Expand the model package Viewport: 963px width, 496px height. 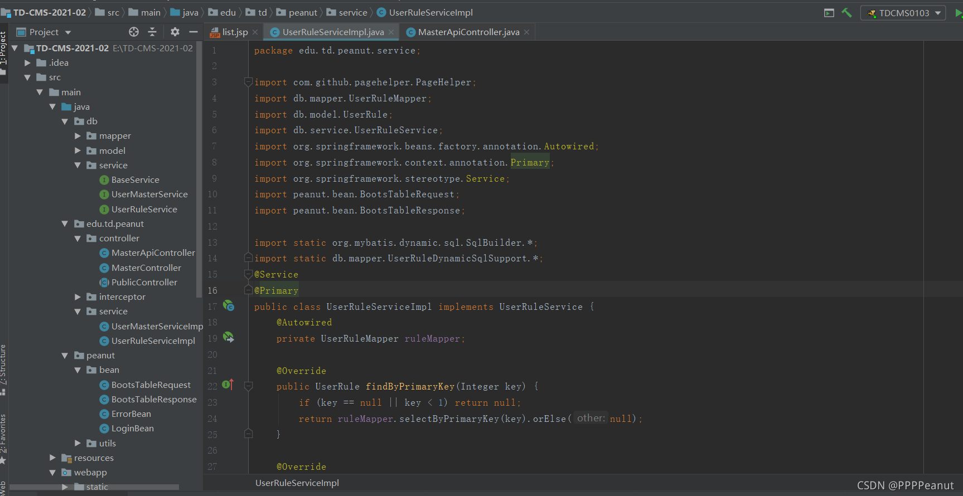(78, 150)
